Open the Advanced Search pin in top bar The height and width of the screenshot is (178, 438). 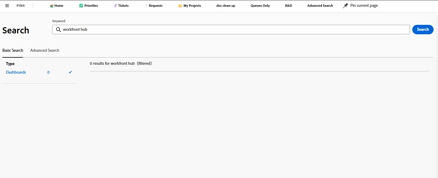click(x=320, y=6)
